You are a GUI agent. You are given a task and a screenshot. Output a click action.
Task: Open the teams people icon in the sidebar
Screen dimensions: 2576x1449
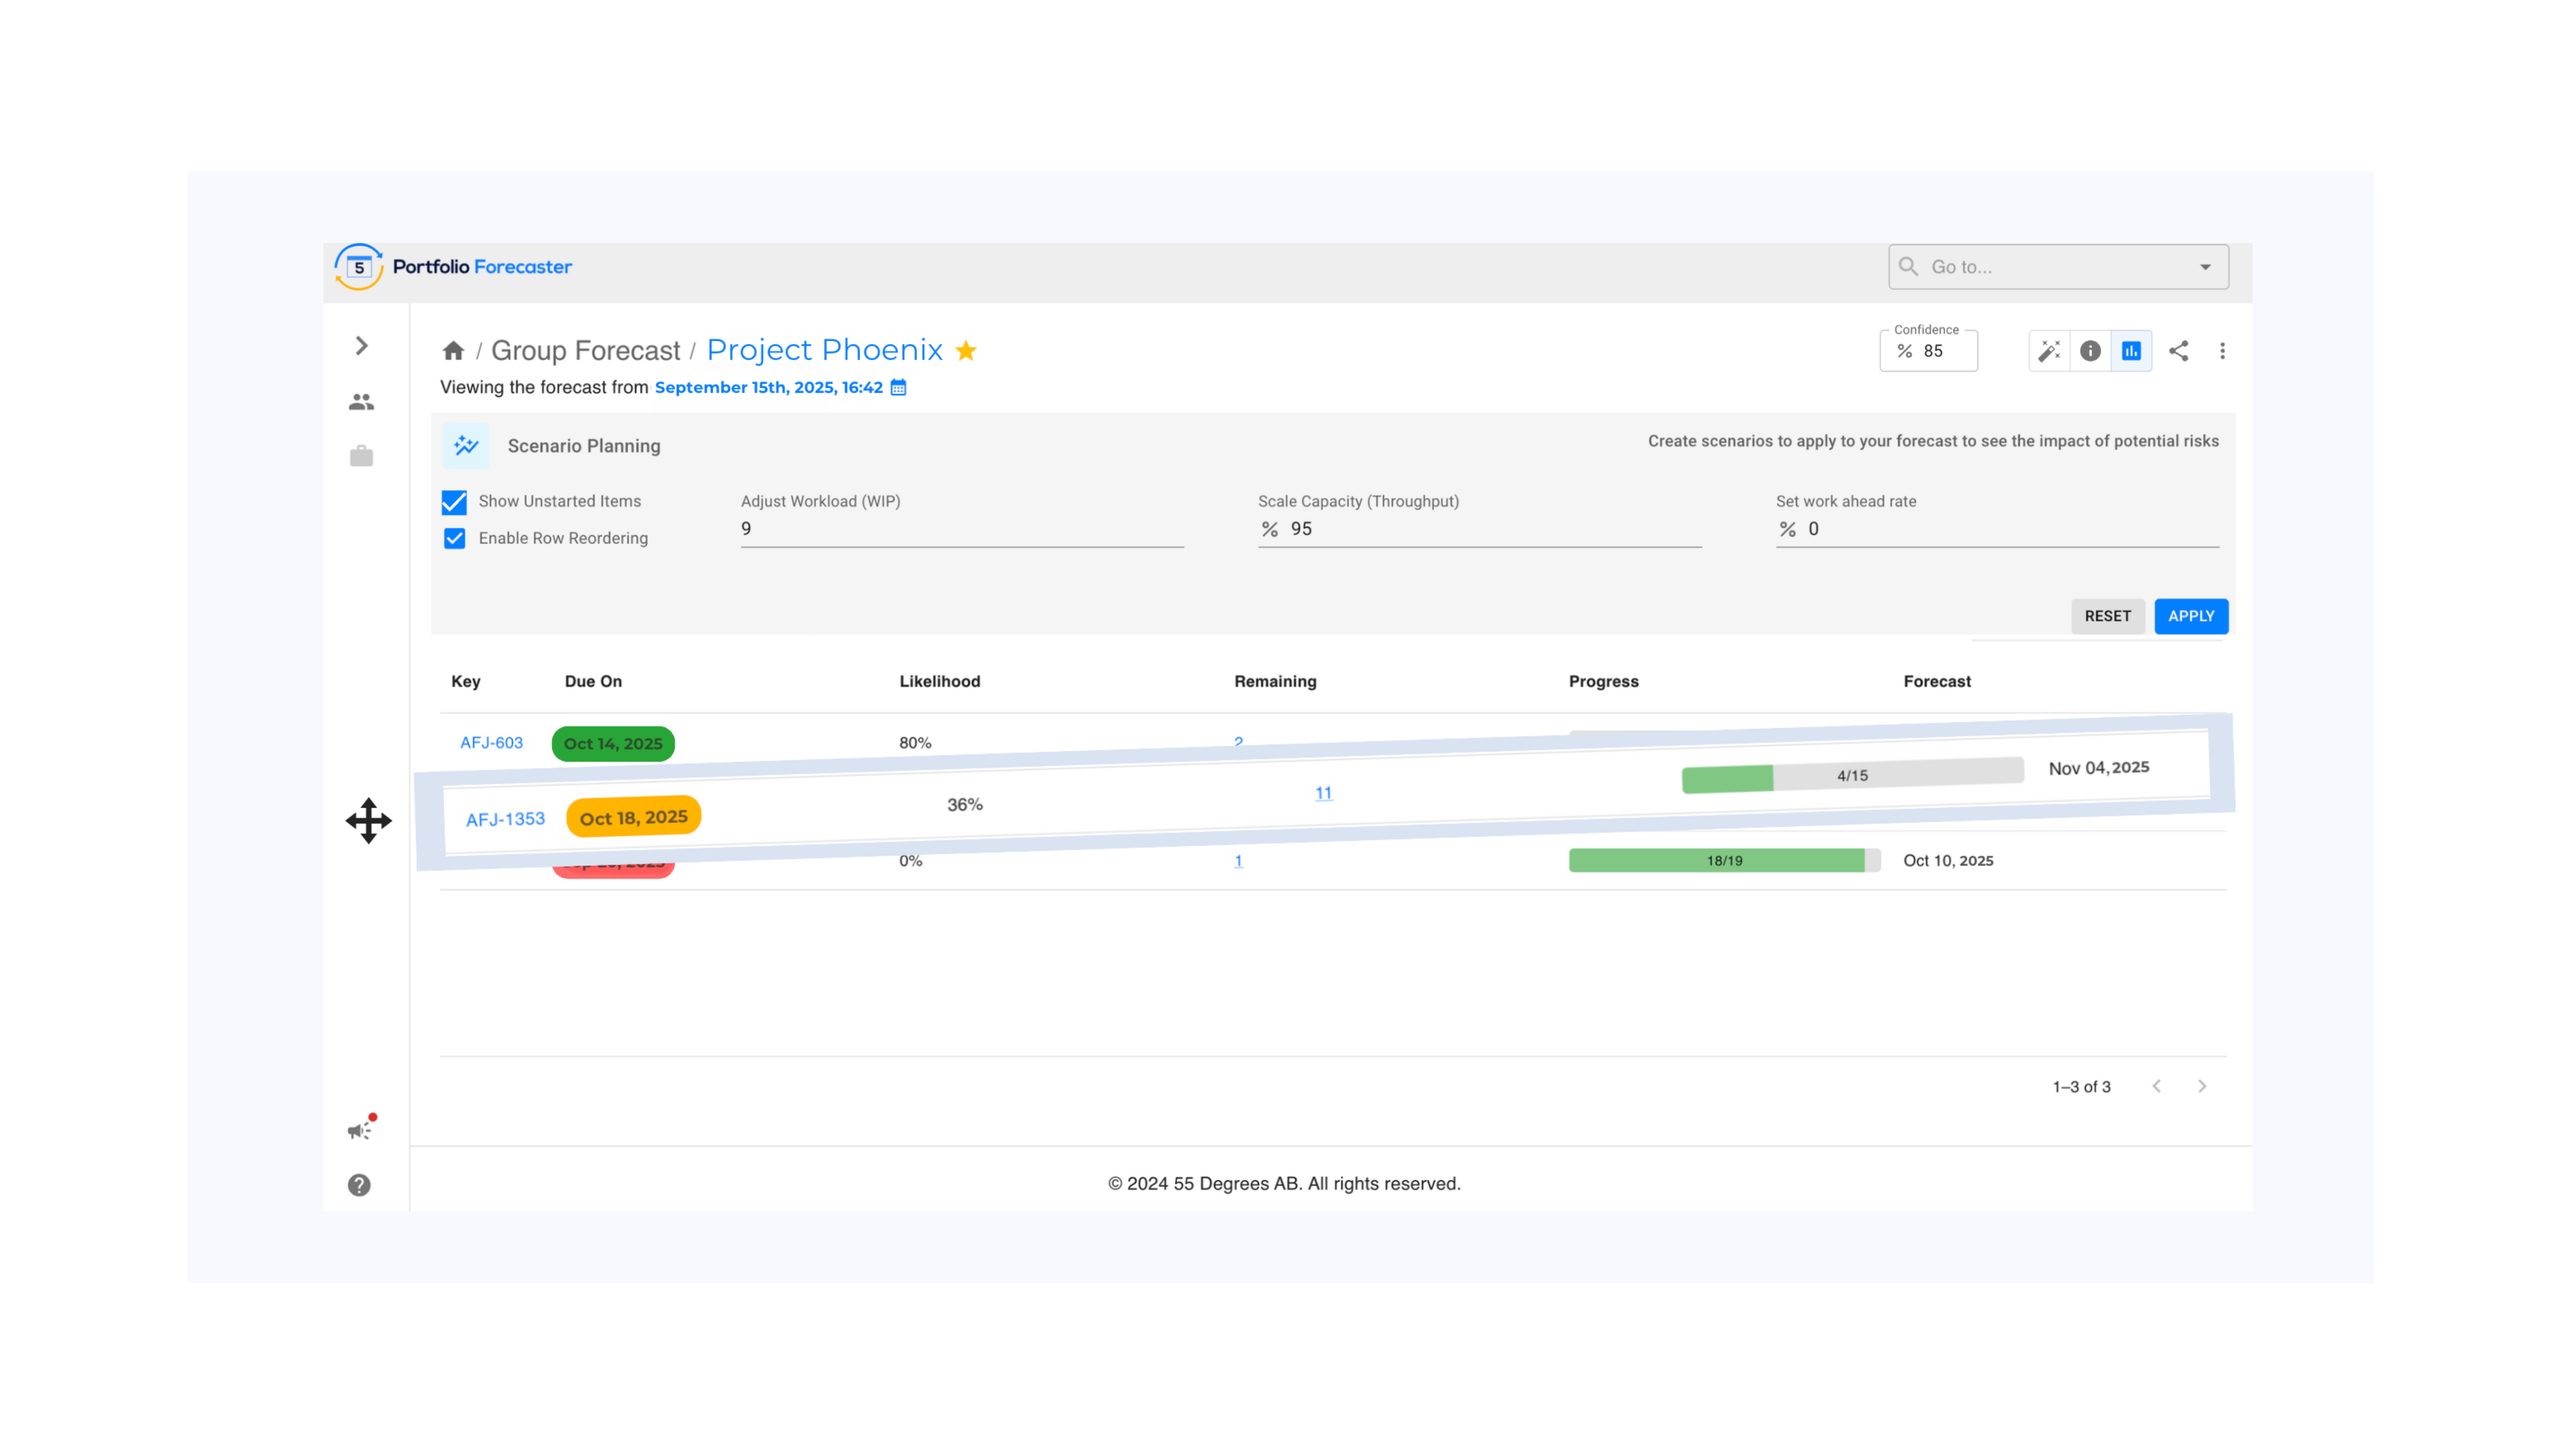point(361,402)
